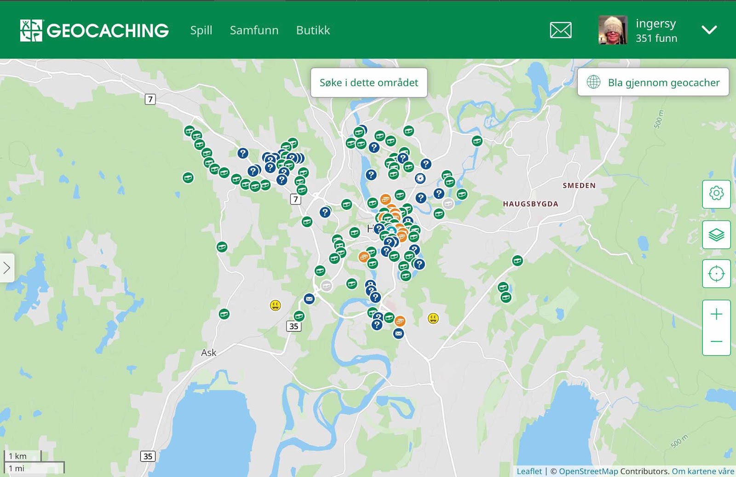Click 'Bla gjennom geocacher' button
This screenshot has height=477, width=736.
tap(653, 82)
